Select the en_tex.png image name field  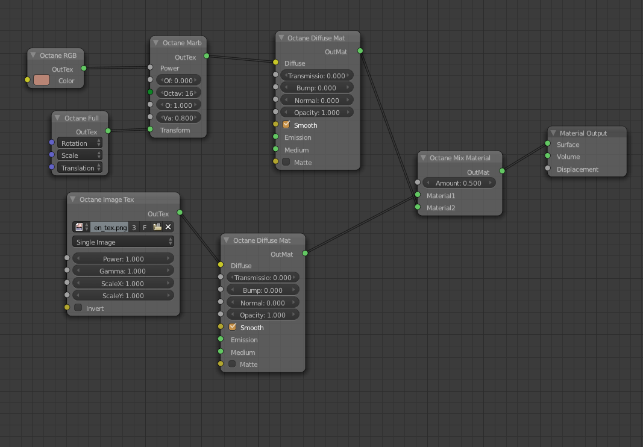pos(110,227)
